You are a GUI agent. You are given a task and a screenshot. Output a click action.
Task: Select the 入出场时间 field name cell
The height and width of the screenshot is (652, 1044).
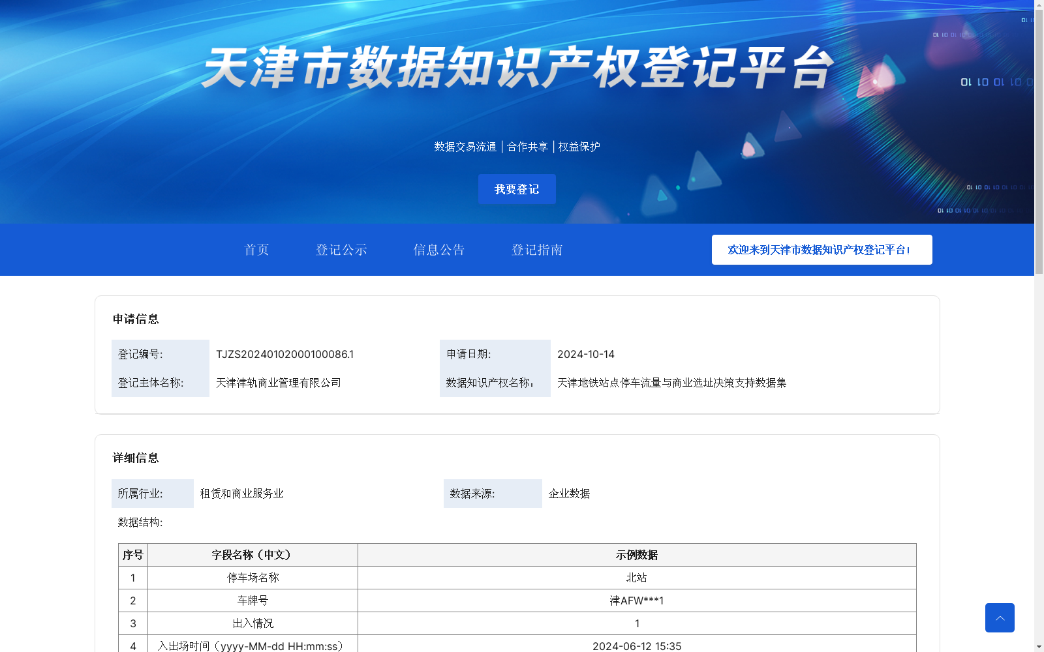tap(253, 644)
